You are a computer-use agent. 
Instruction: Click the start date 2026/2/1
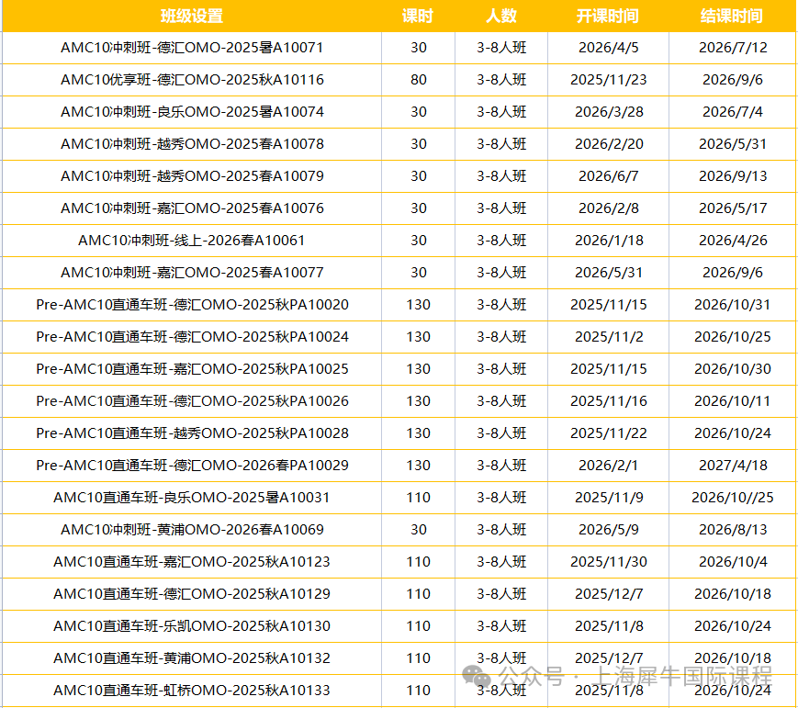pos(608,466)
